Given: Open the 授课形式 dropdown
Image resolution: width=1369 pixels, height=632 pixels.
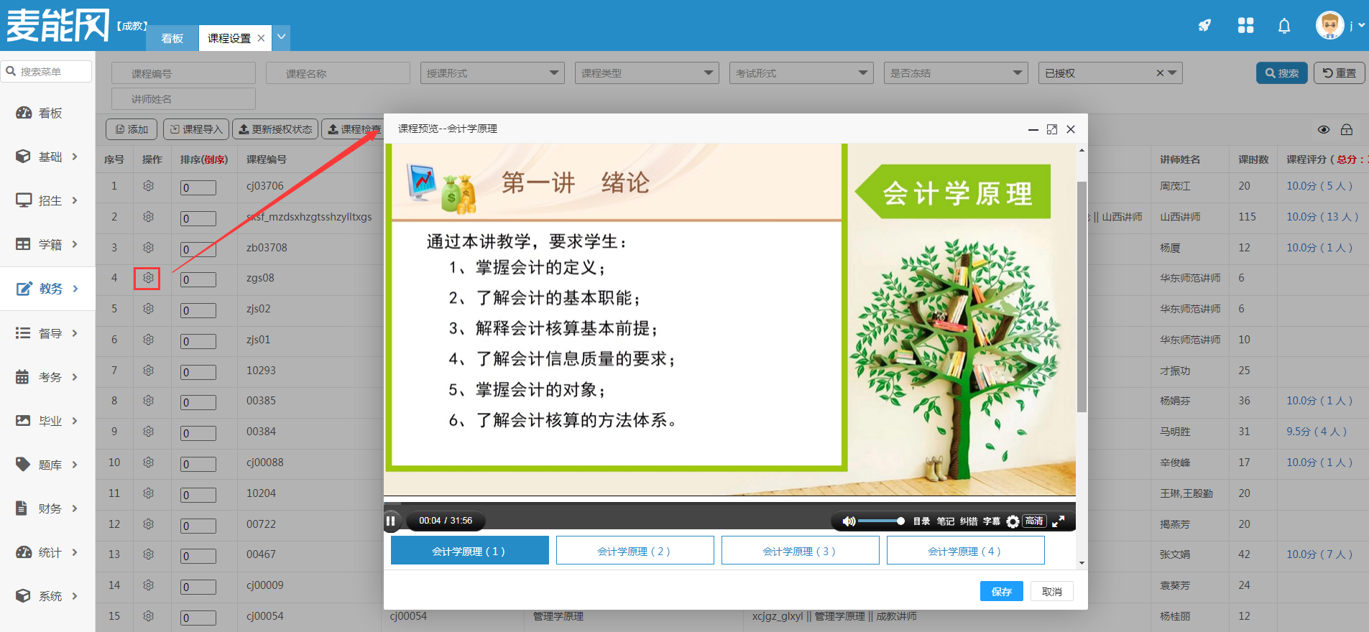Looking at the screenshot, I should (492, 73).
